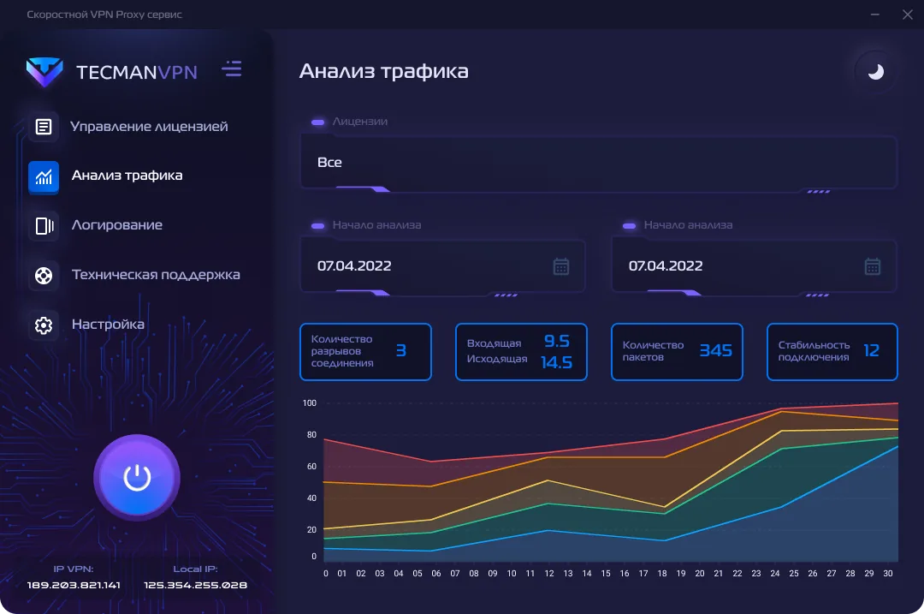Click the window title Скоростной VPN Proxy сервис
Viewport: 924px width, 614px height.
tap(104, 15)
